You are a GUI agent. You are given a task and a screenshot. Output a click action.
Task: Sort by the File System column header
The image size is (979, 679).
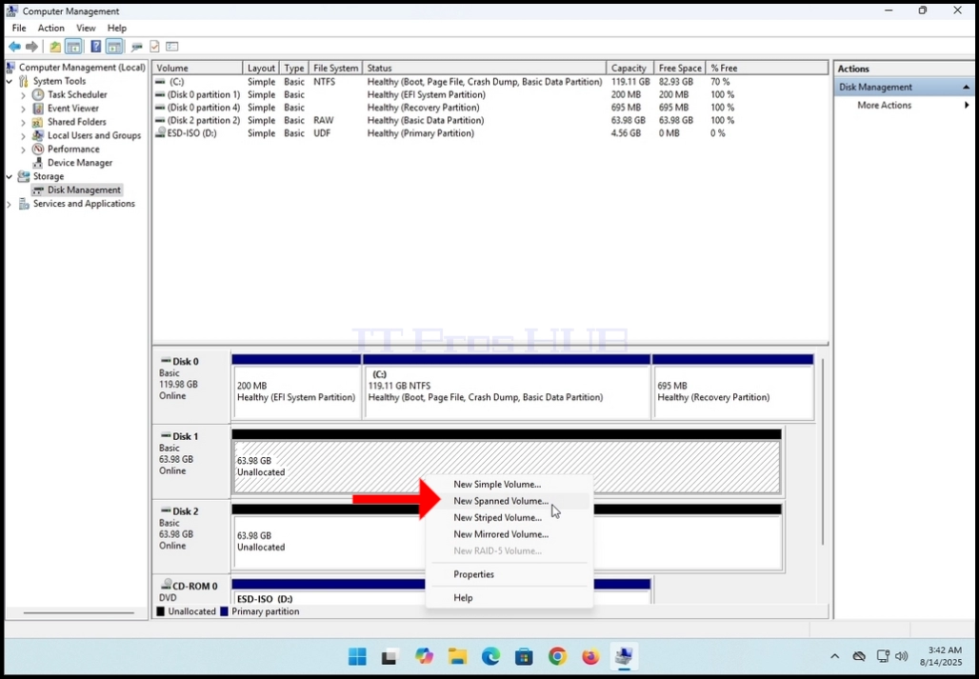pos(336,68)
